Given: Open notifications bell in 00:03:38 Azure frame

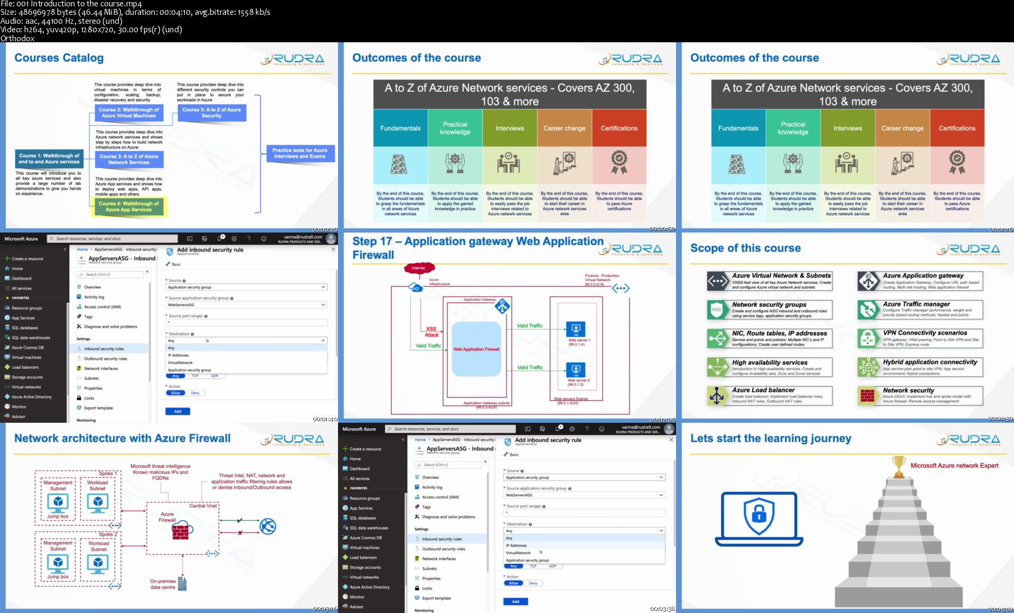Looking at the screenshot, I should [557, 429].
